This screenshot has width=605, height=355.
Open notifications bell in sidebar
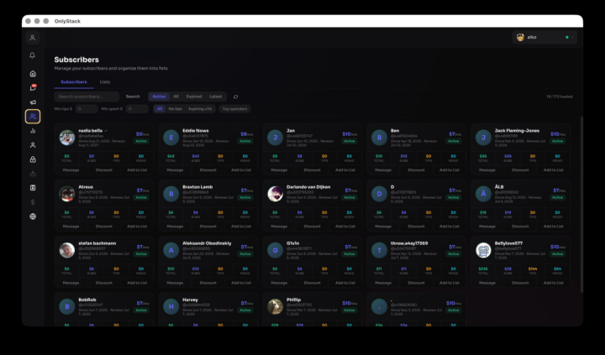(33, 55)
